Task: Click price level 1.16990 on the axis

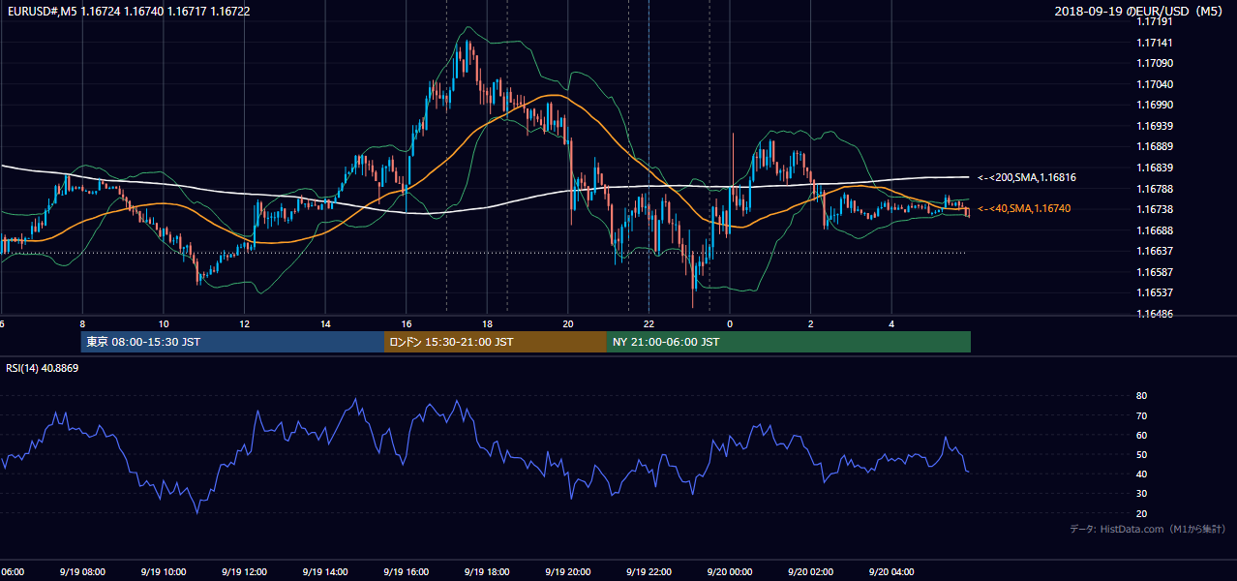Action: click(x=1156, y=105)
